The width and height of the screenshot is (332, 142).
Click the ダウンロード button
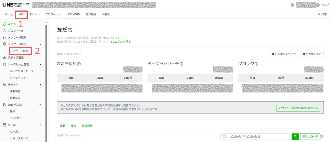[310, 136]
